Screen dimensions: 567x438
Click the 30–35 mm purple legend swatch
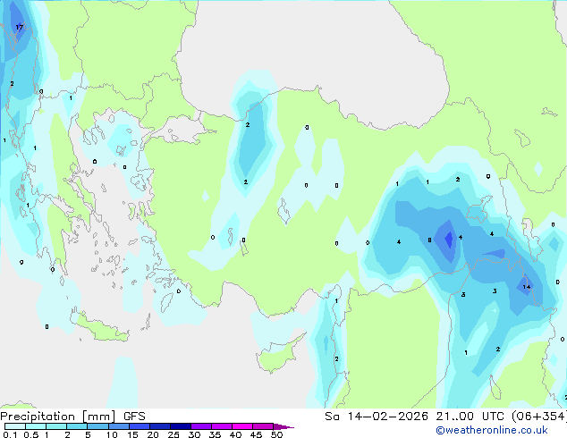[x=200, y=426]
